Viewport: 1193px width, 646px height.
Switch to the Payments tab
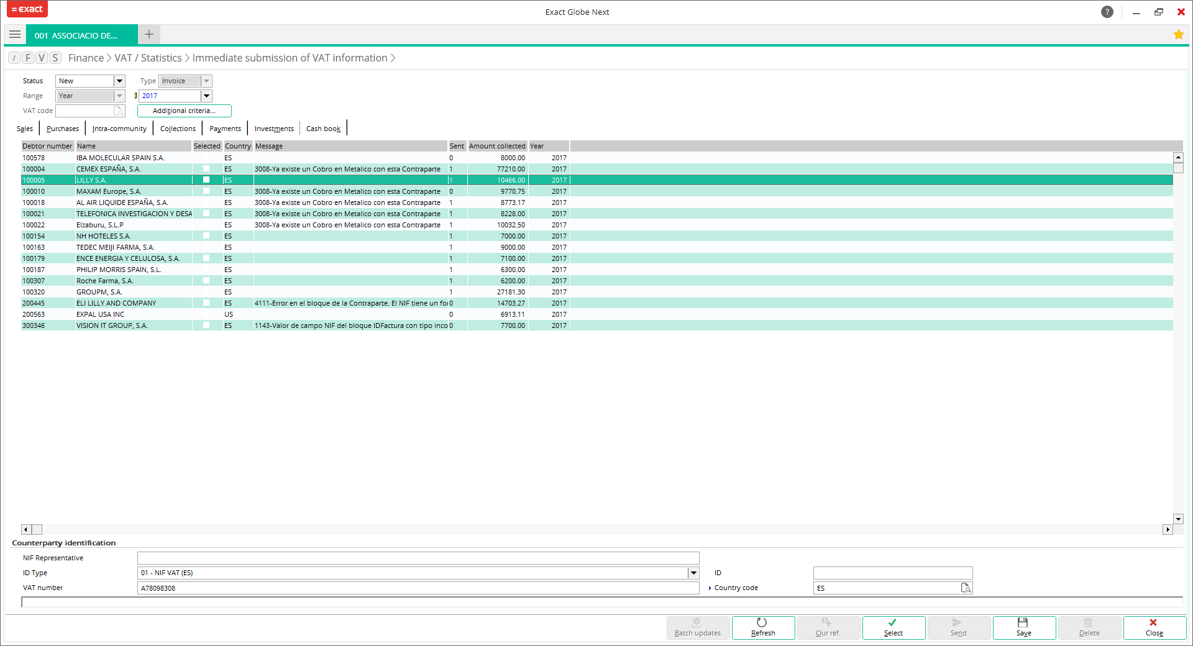225,129
